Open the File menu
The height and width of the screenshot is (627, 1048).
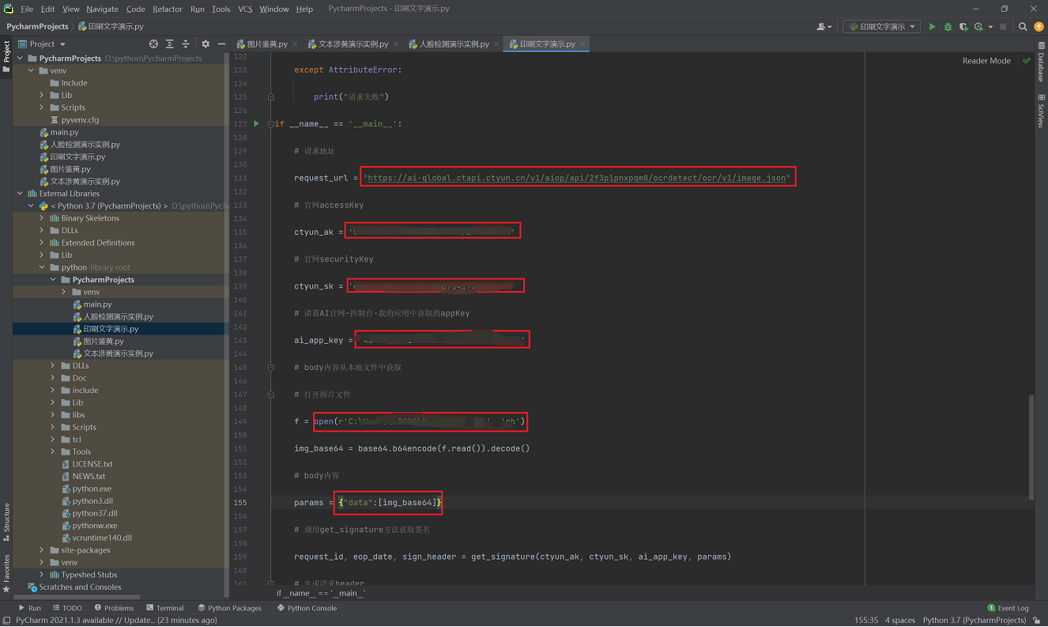click(27, 9)
